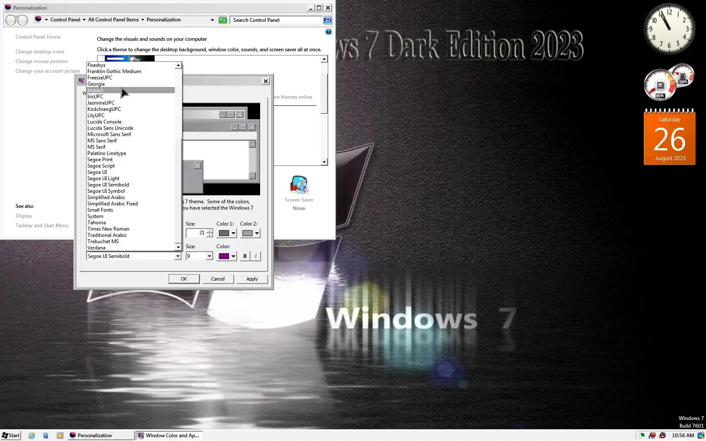Viewport: 706px width, 441px height.
Task: Click the forward navigation arrow
Action: pos(23,20)
